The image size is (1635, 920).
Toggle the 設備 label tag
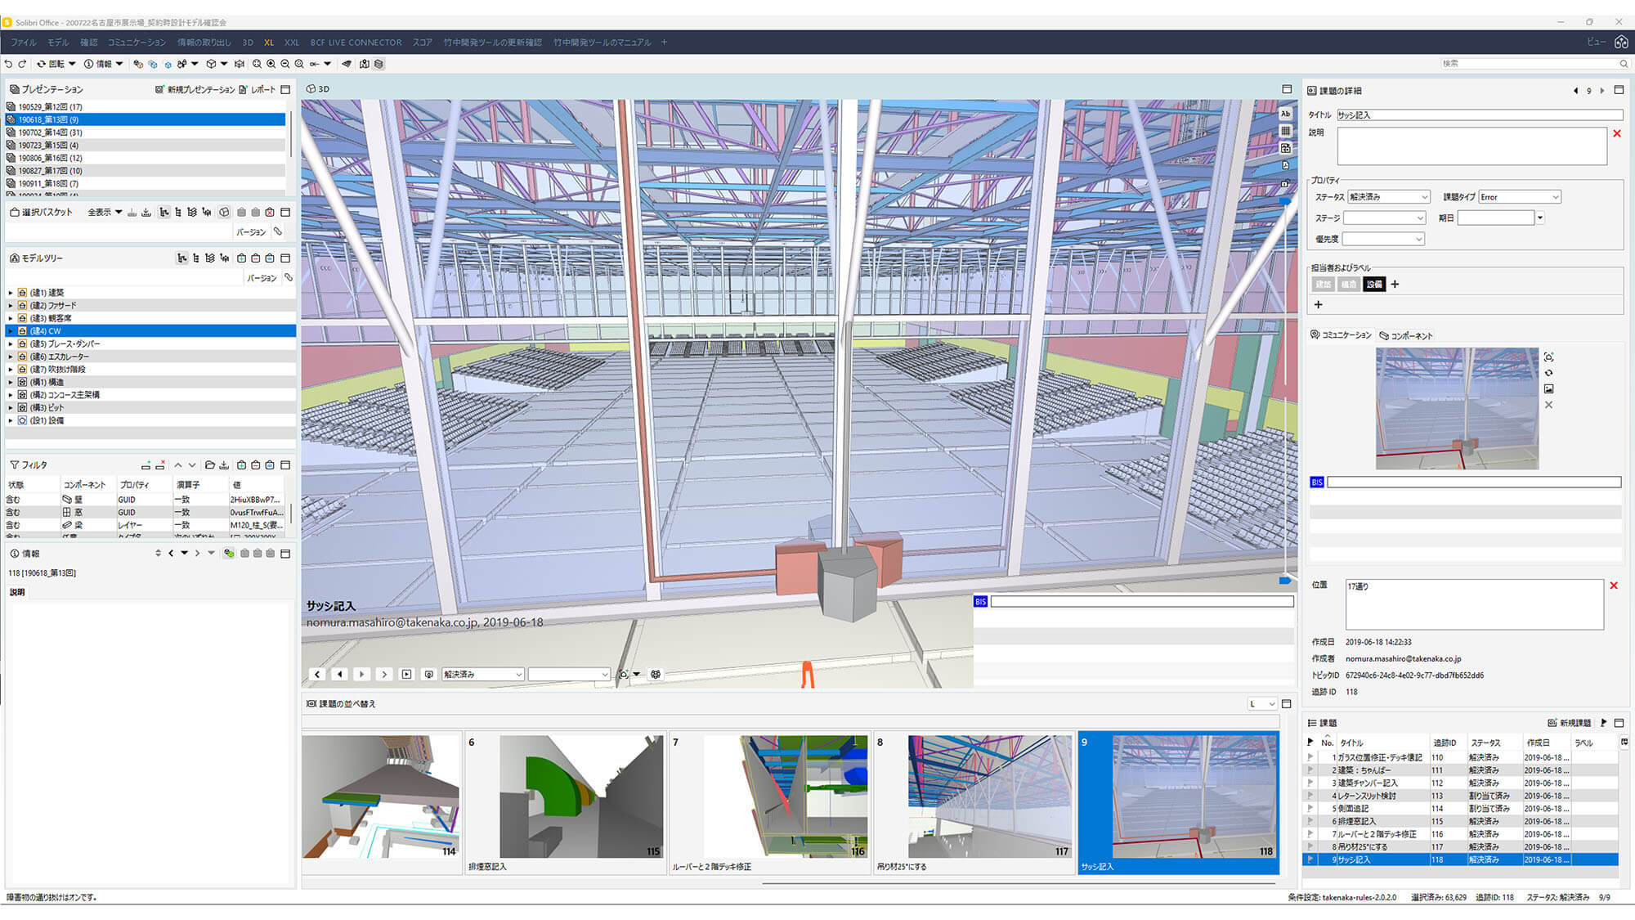click(1374, 285)
